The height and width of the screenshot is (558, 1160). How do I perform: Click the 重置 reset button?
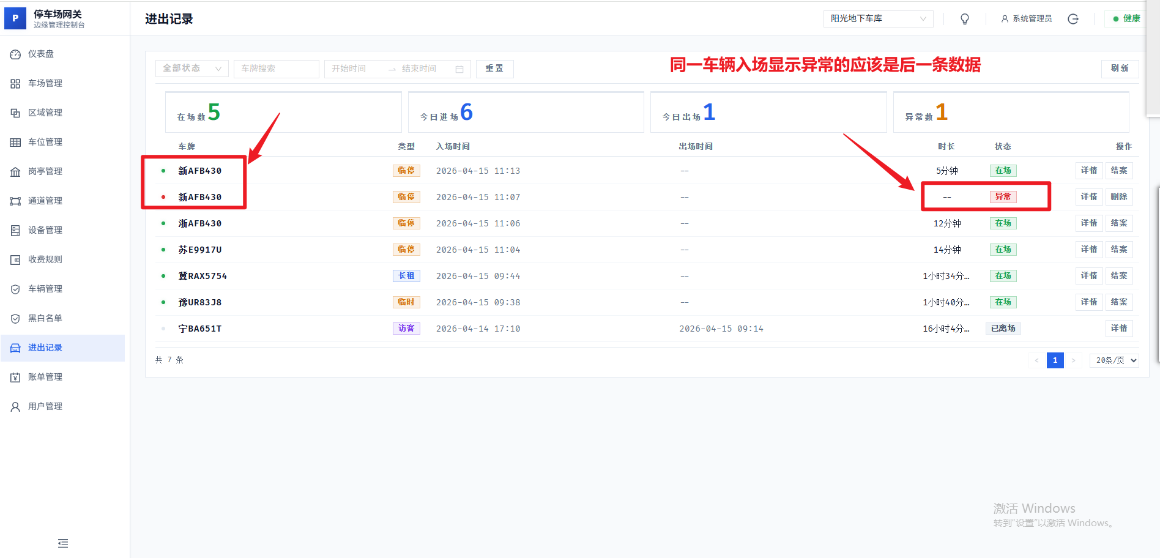[494, 69]
